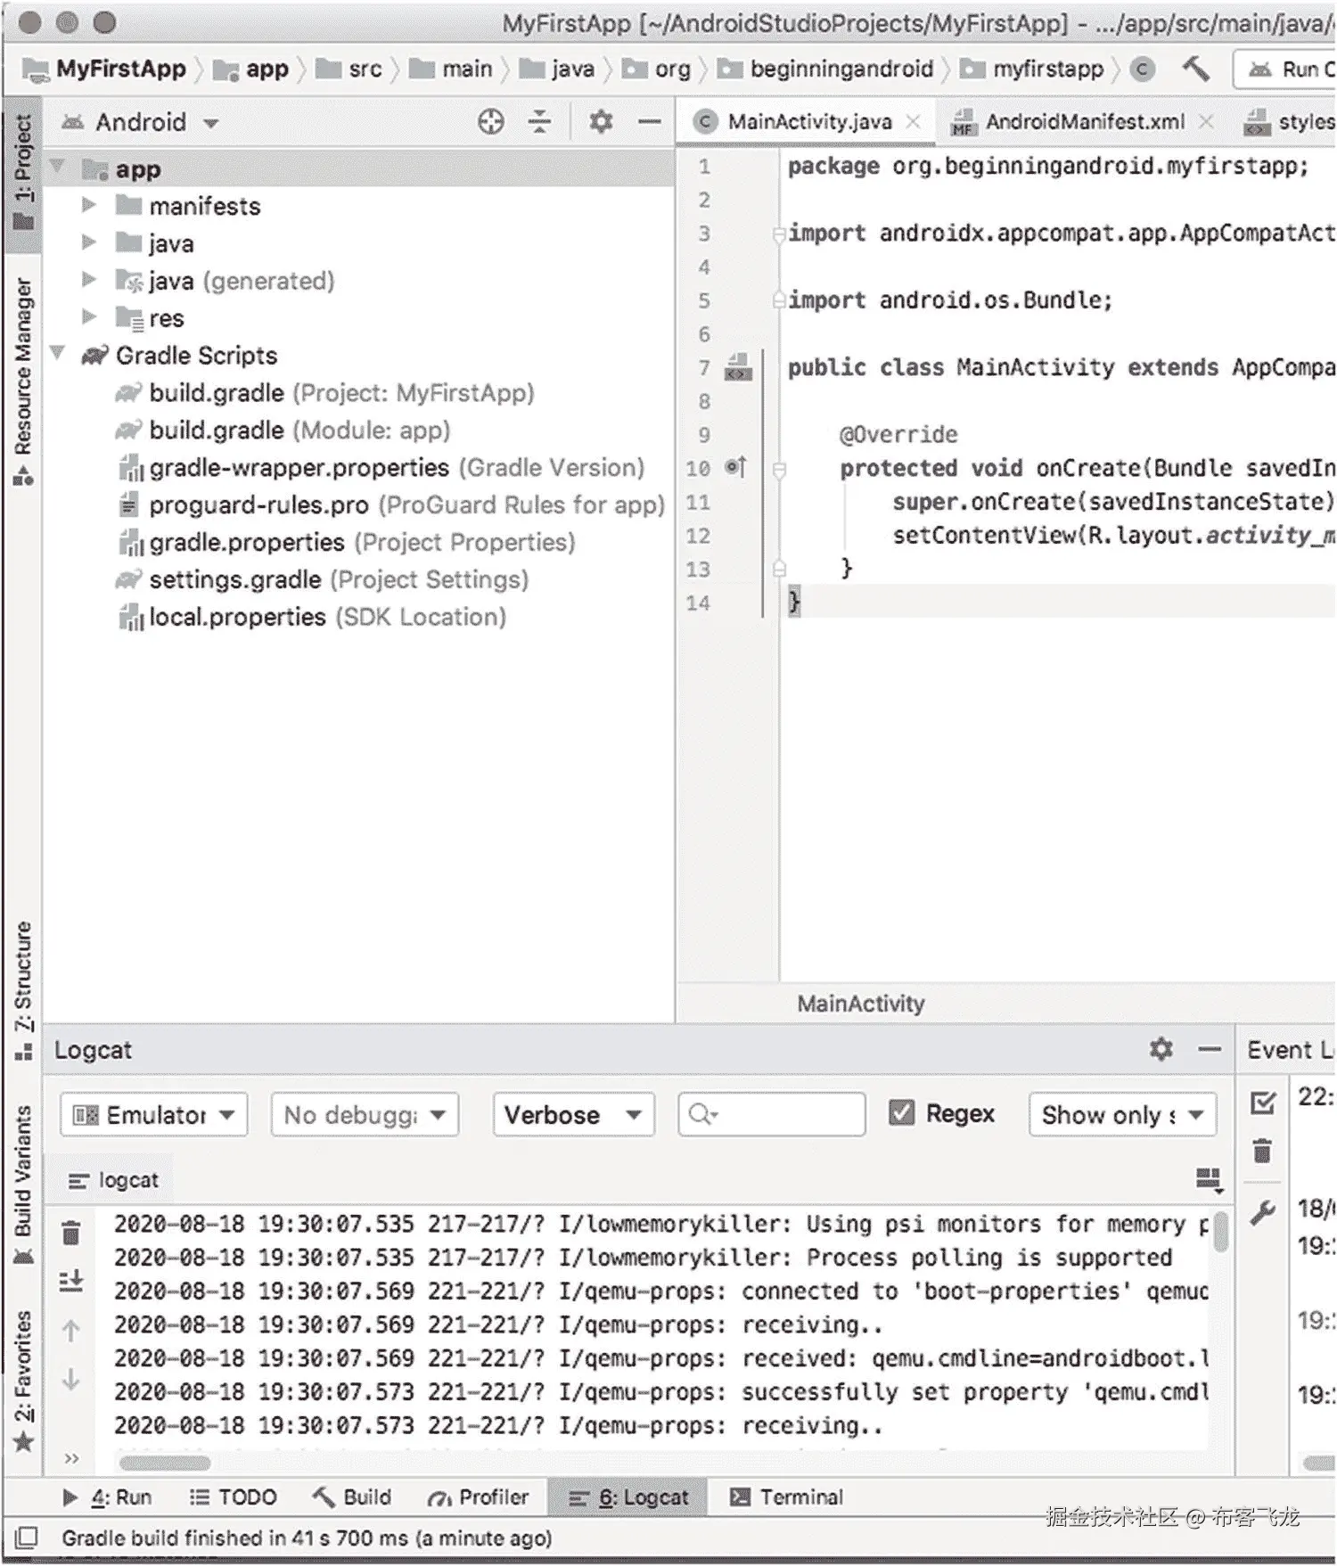This screenshot has width=1337, height=1566.
Task: Fold the onCreate method at line 10
Action: coord(779,469)
